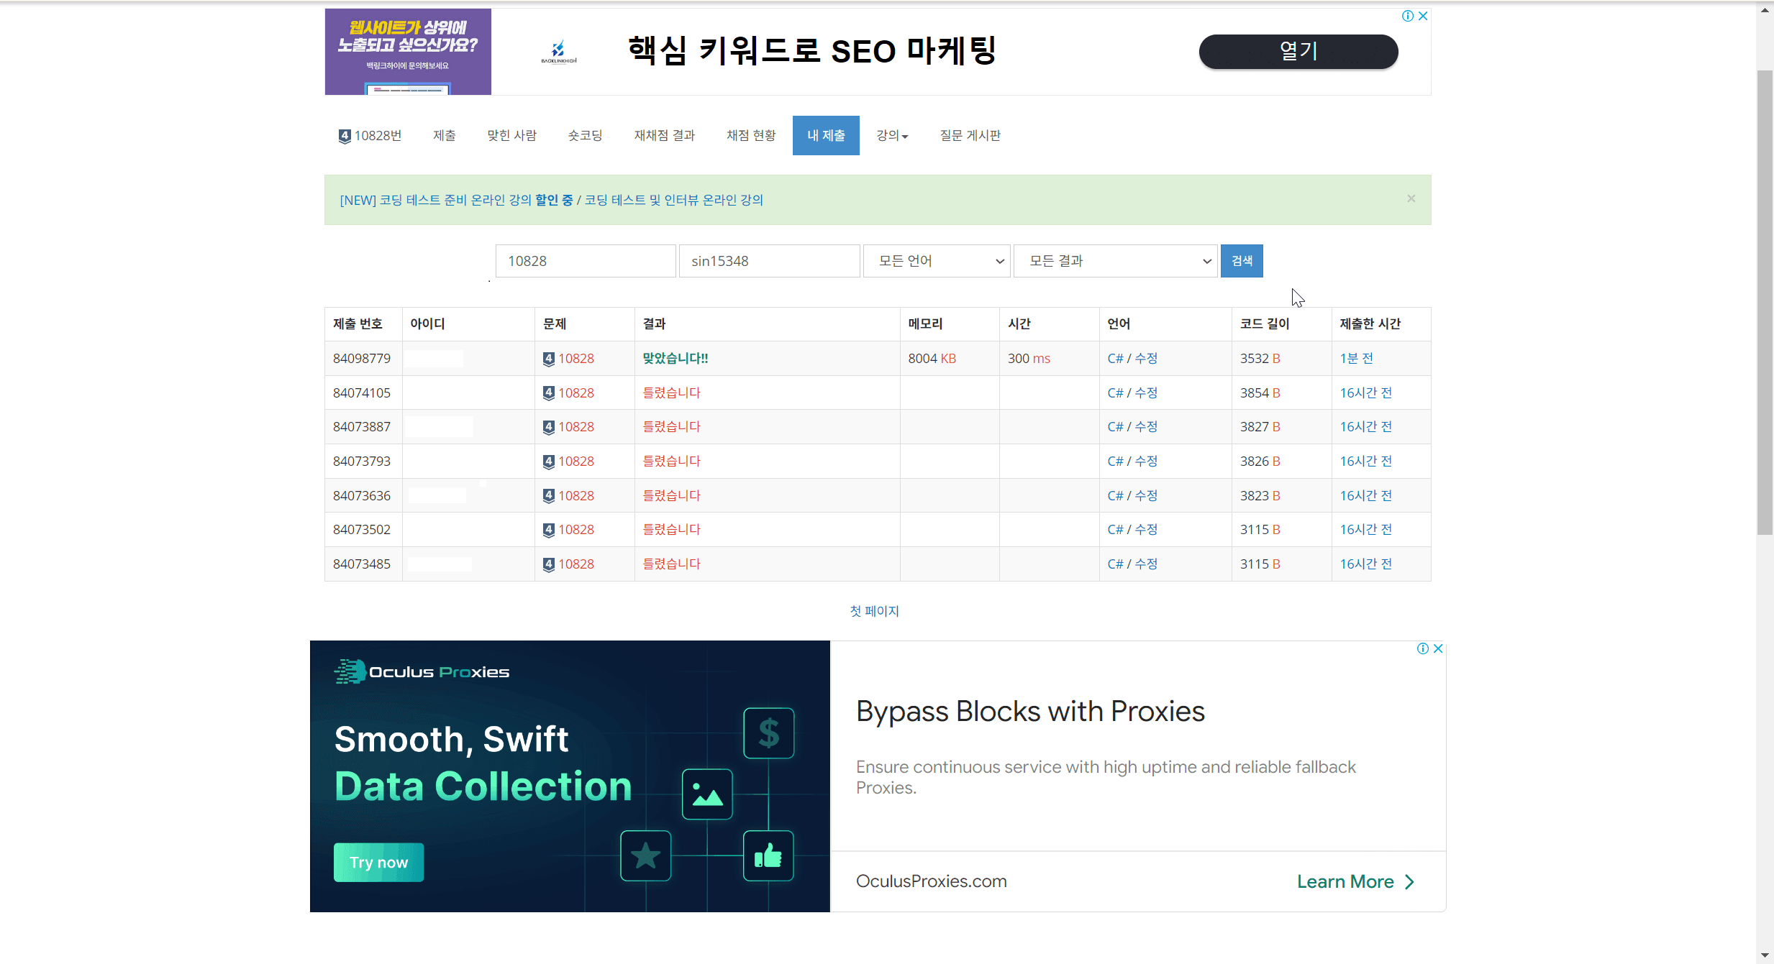This screenshot has width=1774, height=964.
Task: Click the user ID field containing sin15348
Action: click(x=769, y=261)
